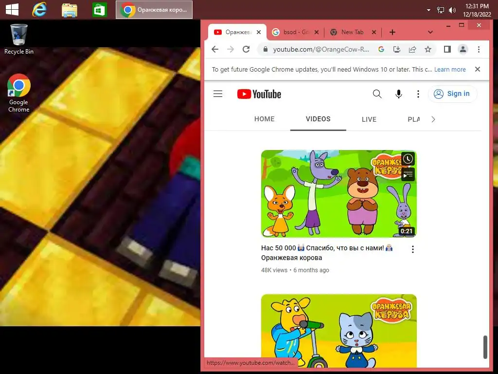Add first video to Watch later

[x=408, y=159]
